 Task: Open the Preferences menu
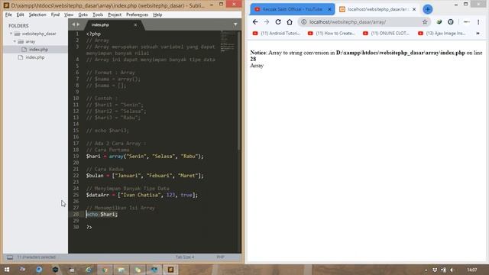tap(137, 15)
